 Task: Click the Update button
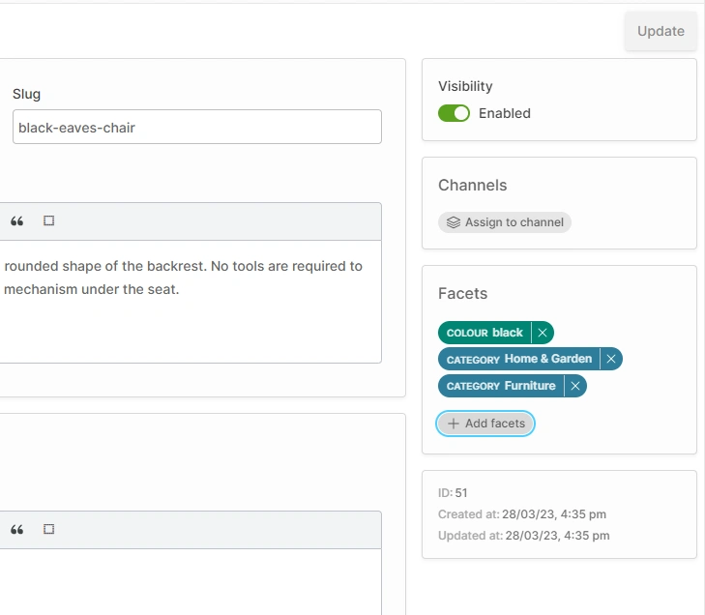661,31
